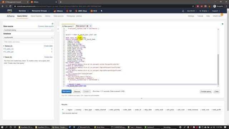Open the History tab
229x129 pixels.
point(48,16)
